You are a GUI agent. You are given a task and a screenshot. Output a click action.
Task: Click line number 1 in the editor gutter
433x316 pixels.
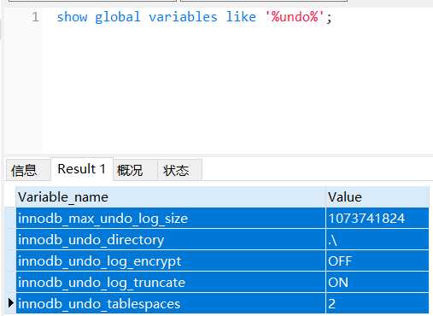[x=35, y=17]
